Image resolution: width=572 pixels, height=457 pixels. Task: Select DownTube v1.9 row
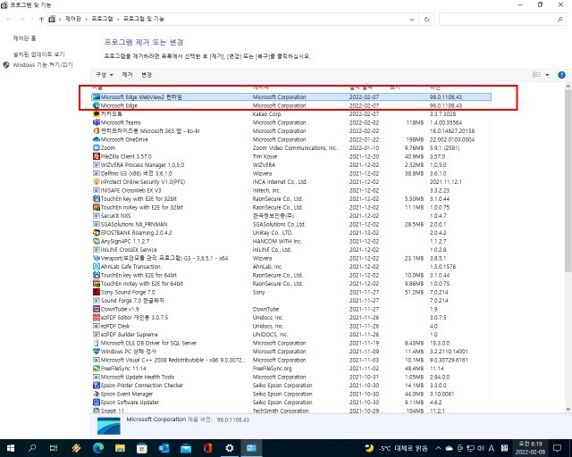(291, 309)
